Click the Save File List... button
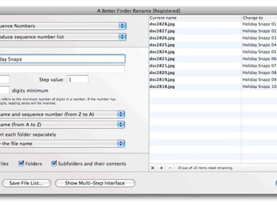Viewport: 277px width, 208px height. point(27,183)
